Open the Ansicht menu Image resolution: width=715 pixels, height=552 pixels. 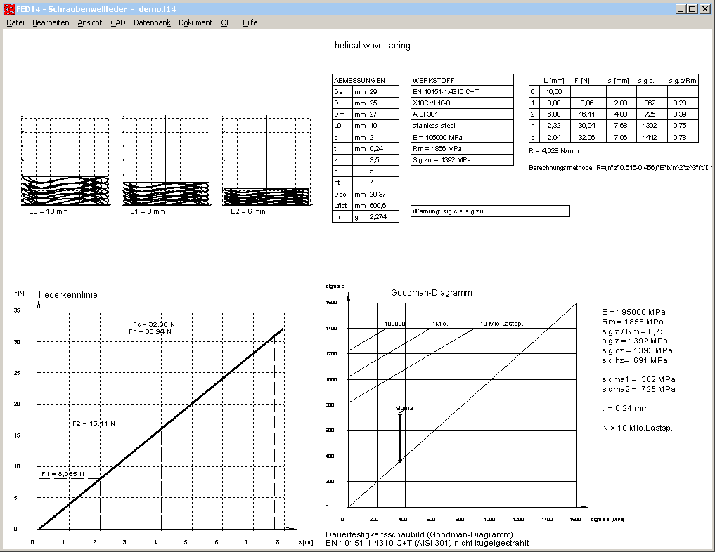click(x=90, y=22)
